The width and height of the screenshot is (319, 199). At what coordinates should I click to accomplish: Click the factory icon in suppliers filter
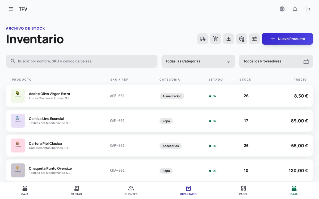(306, 61)
